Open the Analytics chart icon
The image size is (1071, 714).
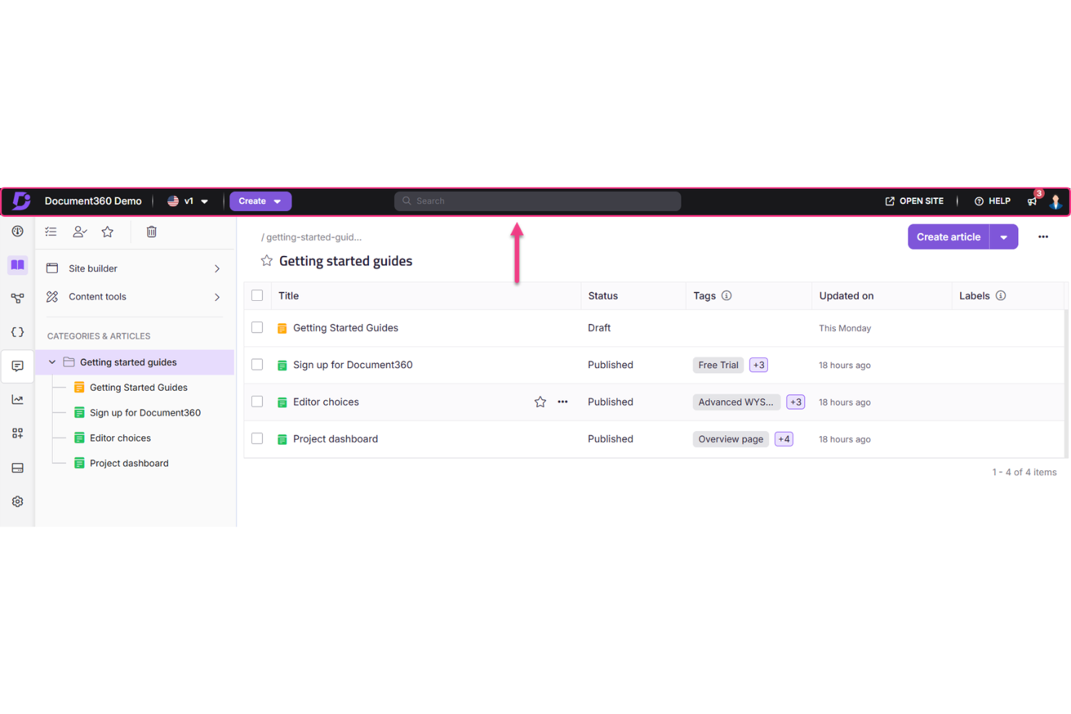(x=17, y=399)
